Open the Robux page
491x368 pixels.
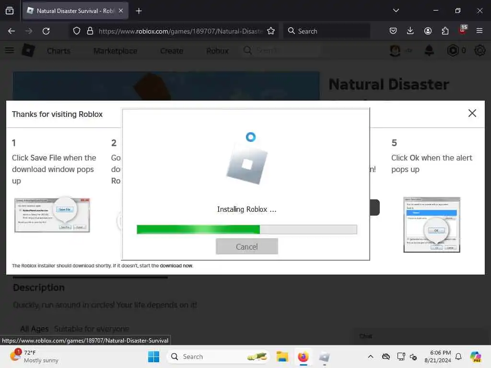click(217, 51)
